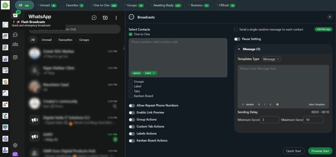Image resolution: width=336 pixels, height=157 pixels.
Task: Click the Add Message button
Action: [x=323, y=29]
